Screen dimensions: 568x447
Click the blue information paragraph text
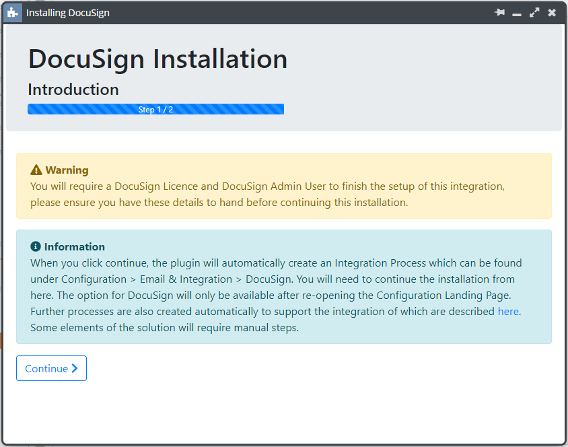pos(276,295)
